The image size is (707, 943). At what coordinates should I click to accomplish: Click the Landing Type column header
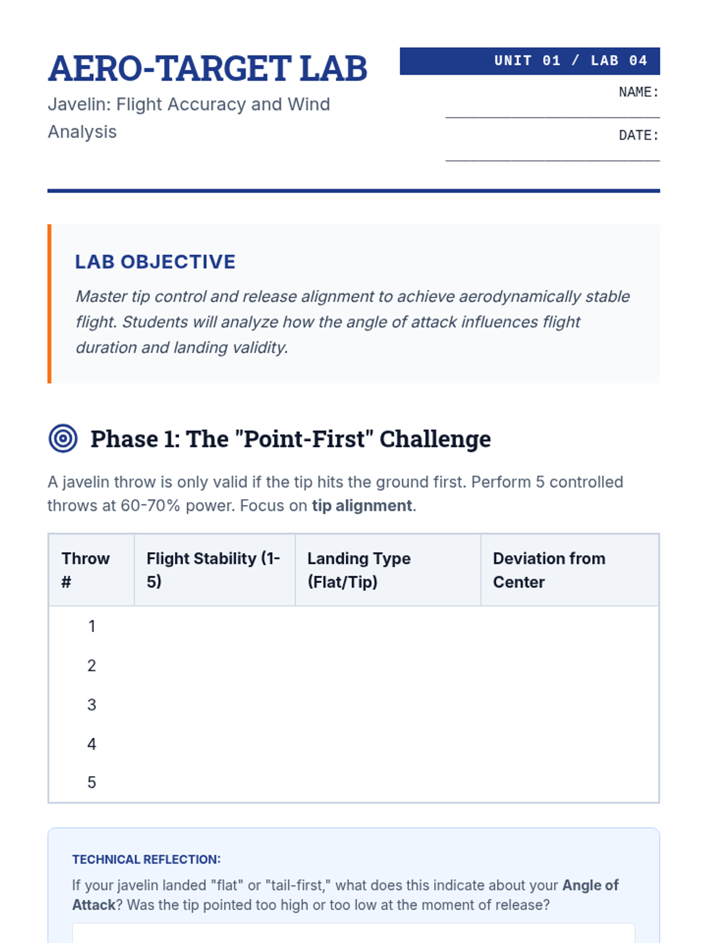click(388, 570)
